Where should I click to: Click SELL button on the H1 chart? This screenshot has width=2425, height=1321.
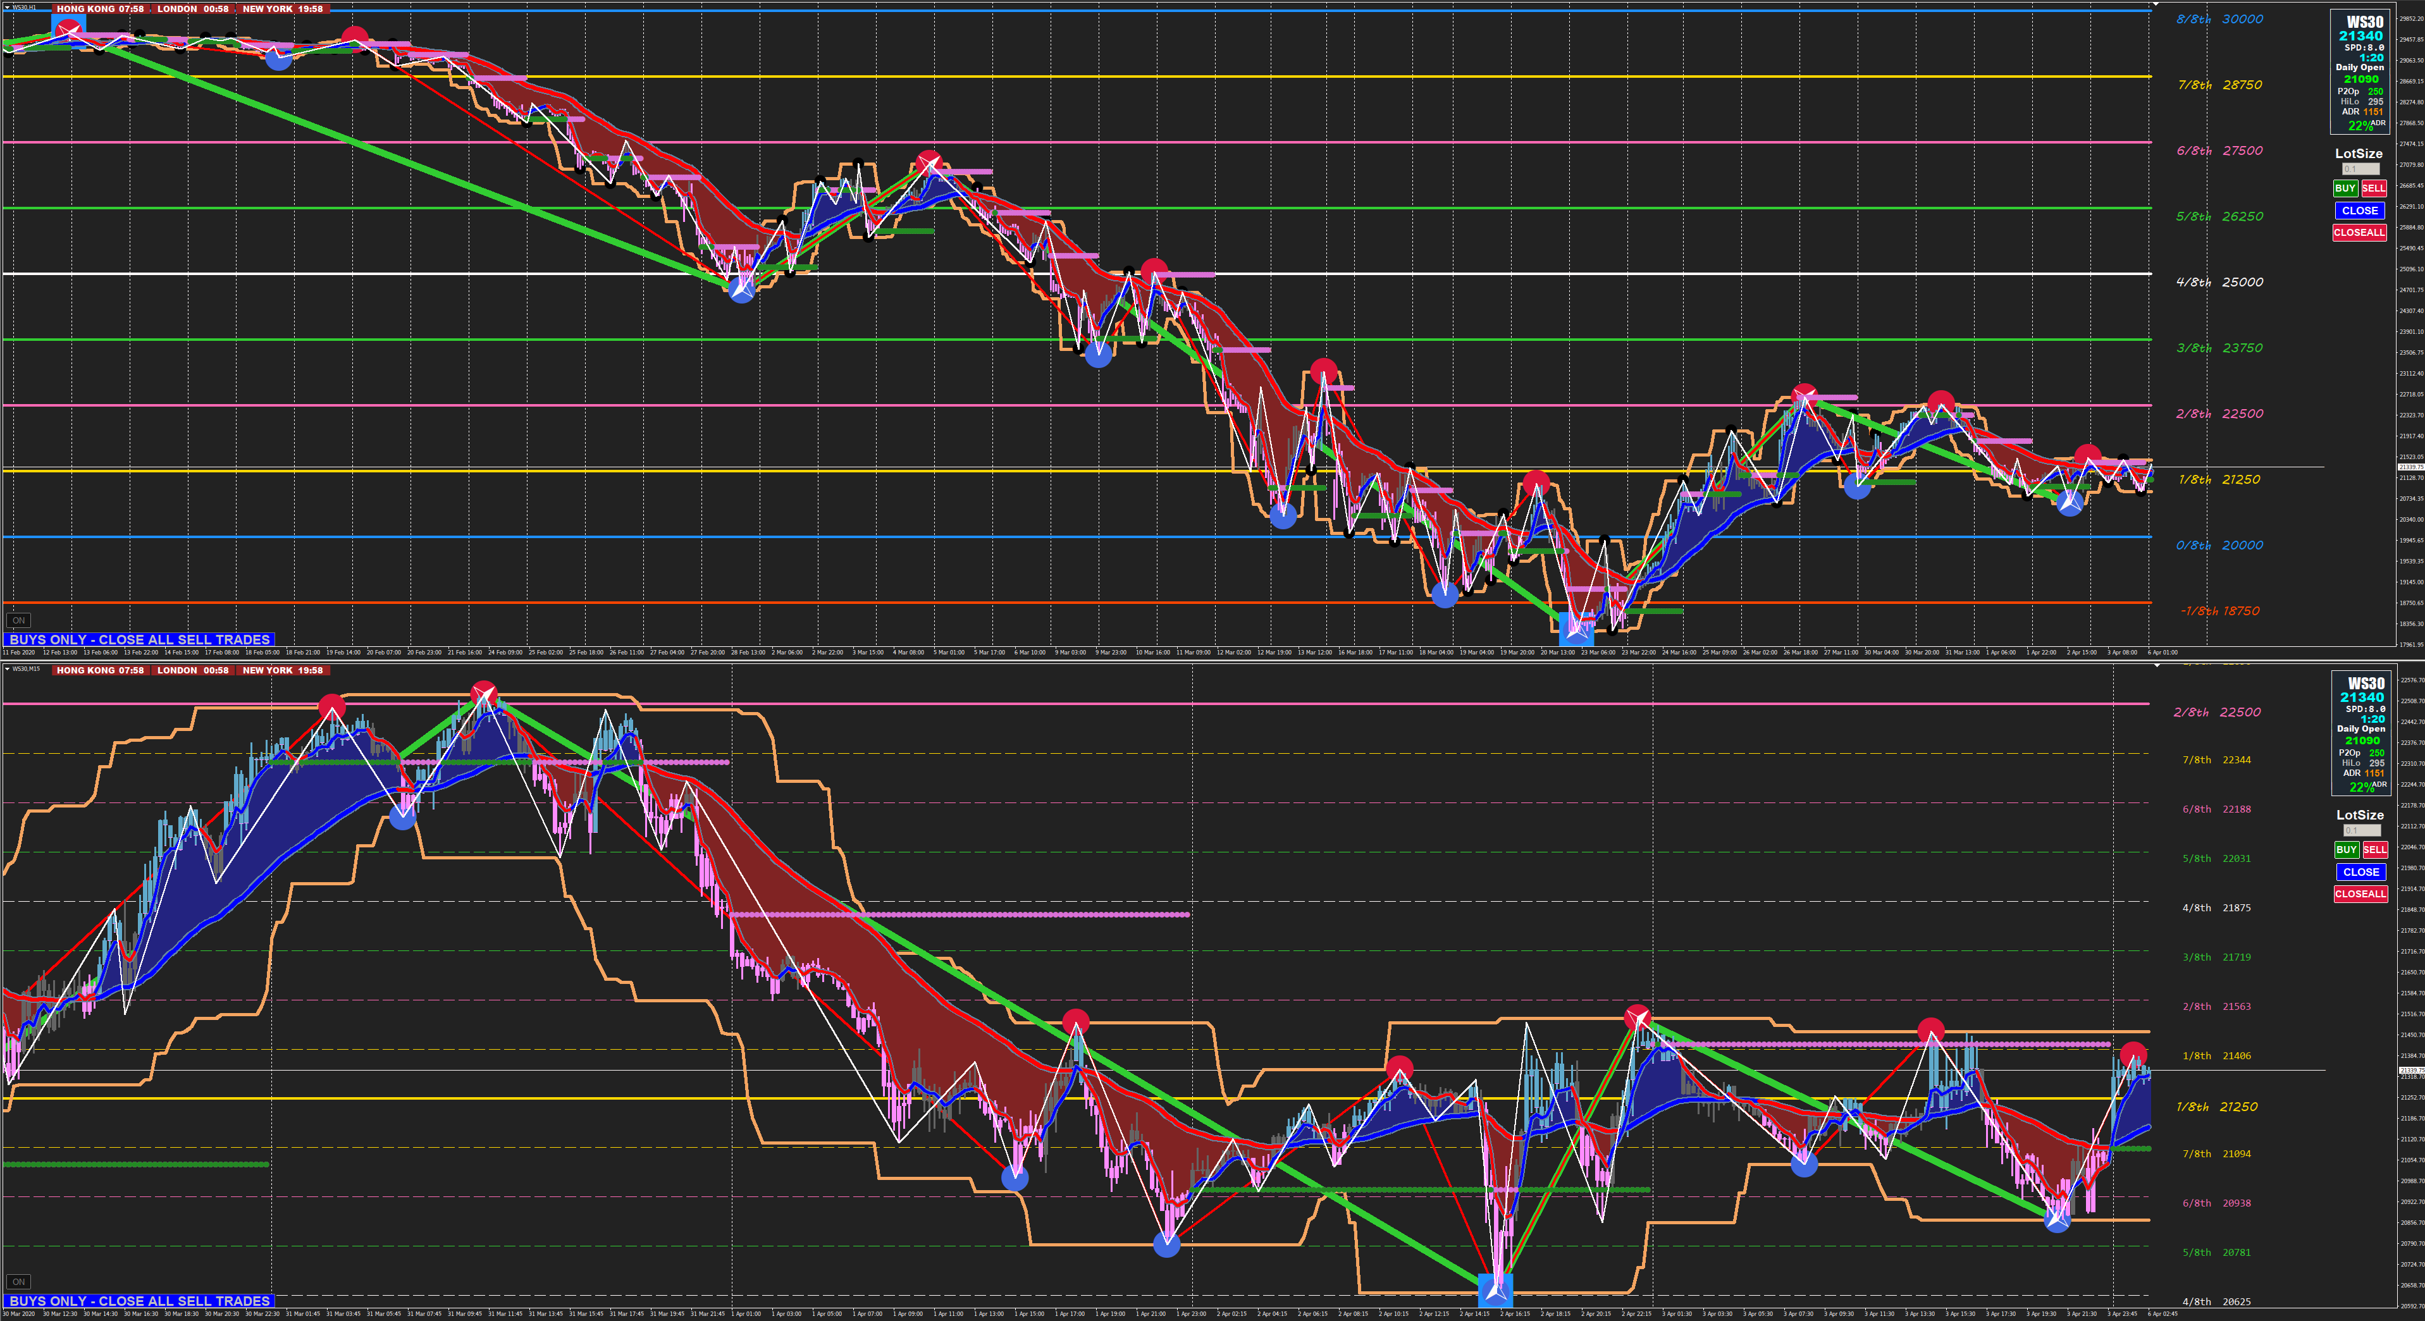2373,188
